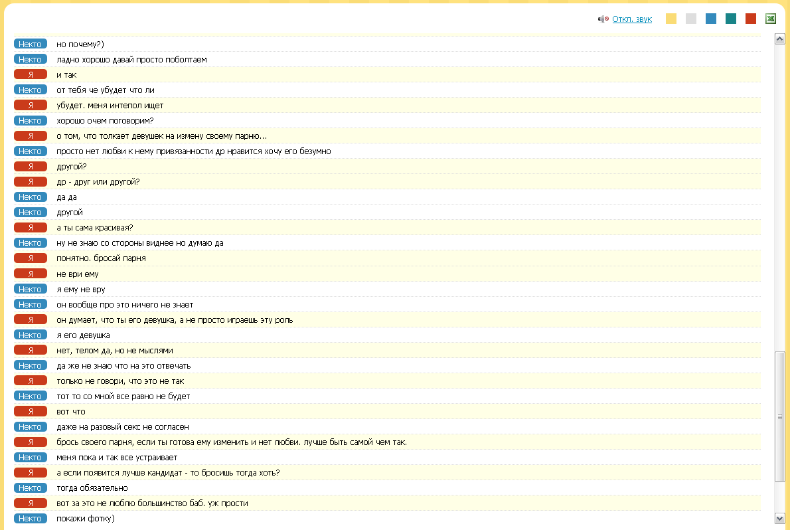Click the chat scrollbar down arrow

779,518
